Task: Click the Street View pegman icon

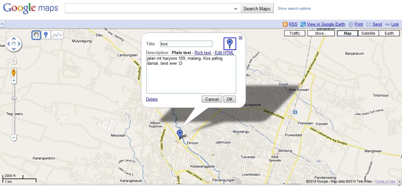Action: pos(14,73)
